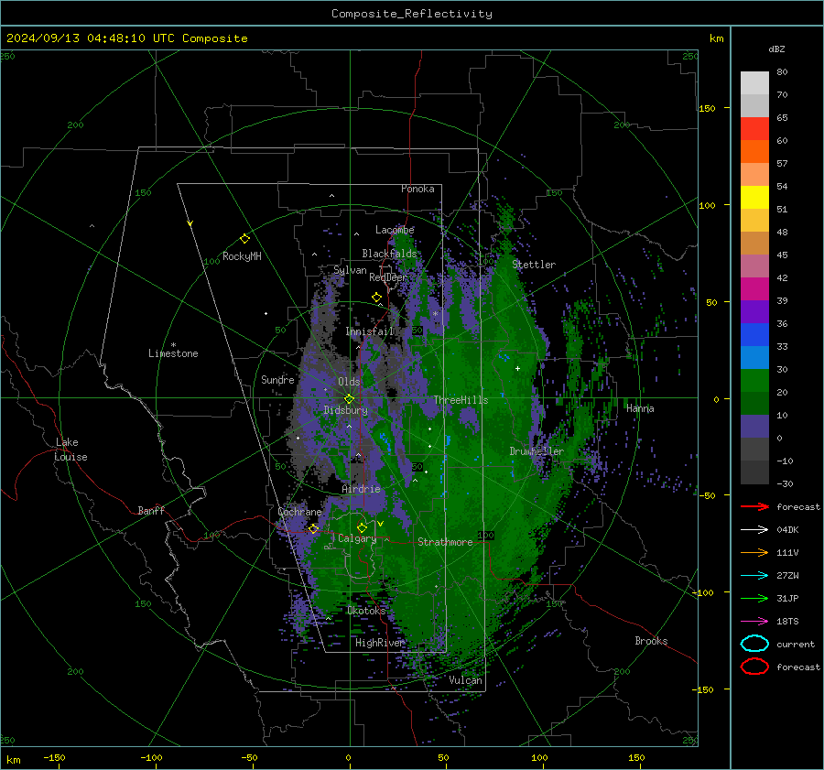The image size is (824, 770).
Task: Select the 0 dBZ slate-blue swatch
Action: coord(754,427)
